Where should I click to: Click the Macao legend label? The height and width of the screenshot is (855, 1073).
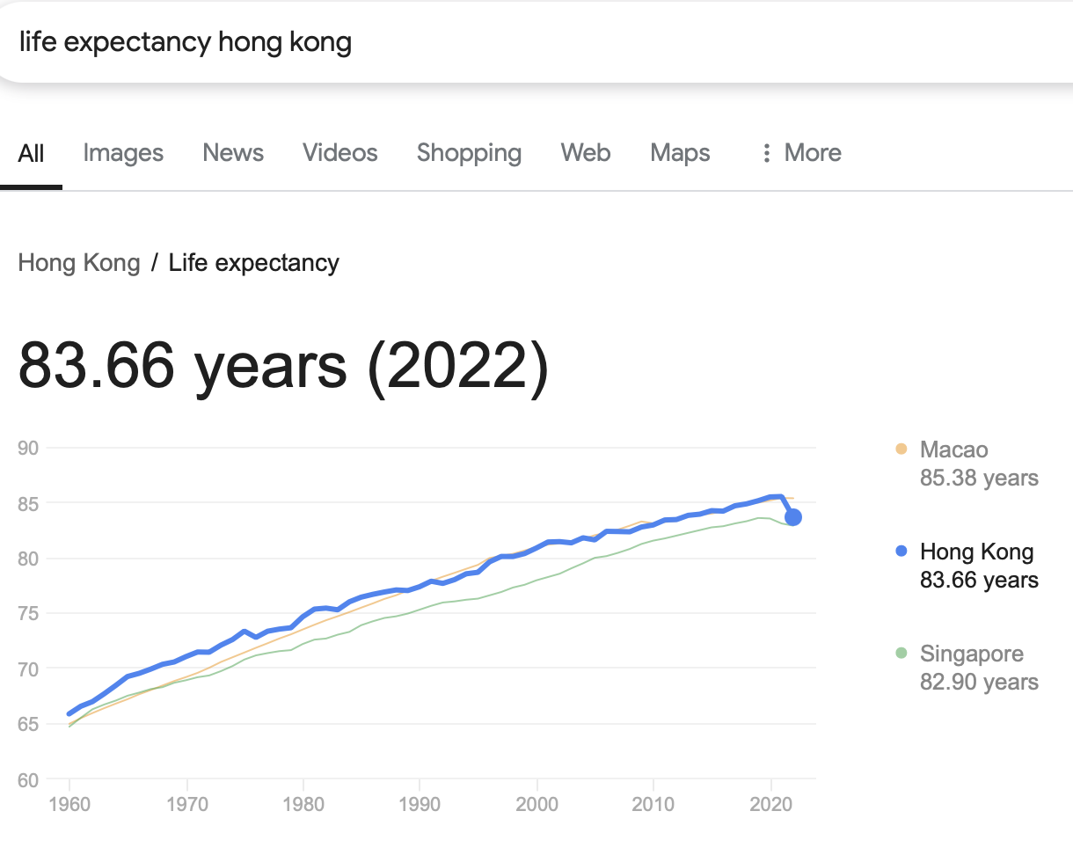(x=954, y=449)
